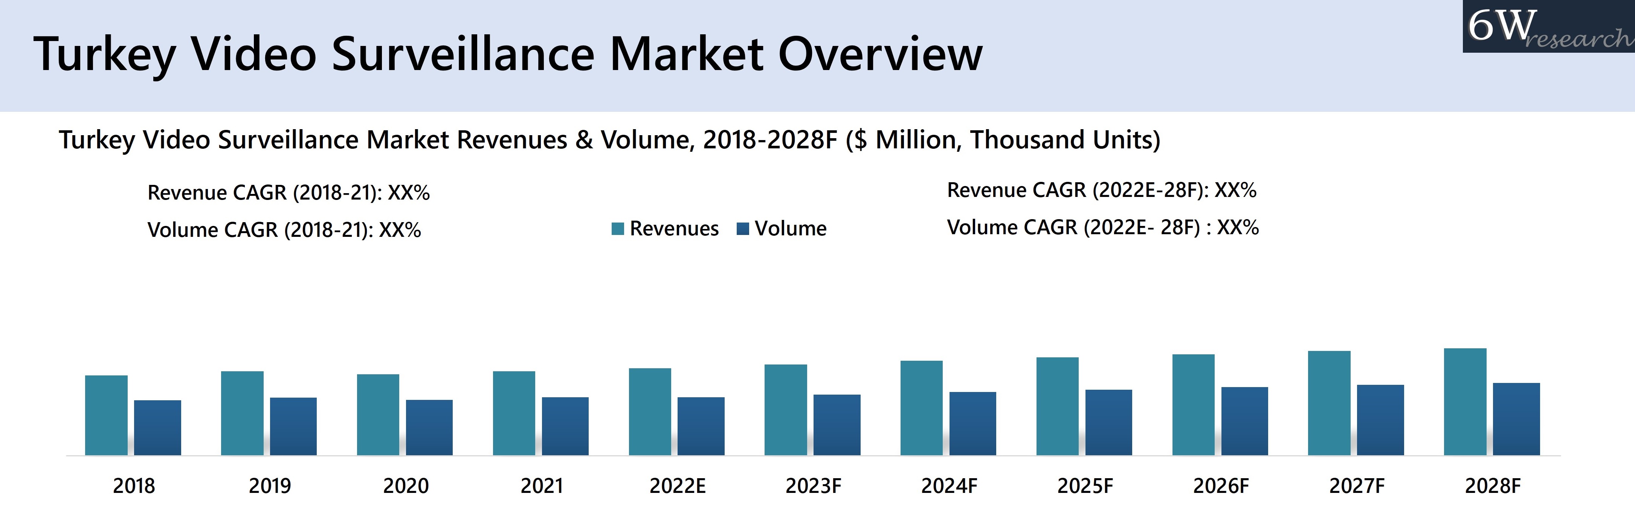Click the 2023F axis label

point(813,486)
